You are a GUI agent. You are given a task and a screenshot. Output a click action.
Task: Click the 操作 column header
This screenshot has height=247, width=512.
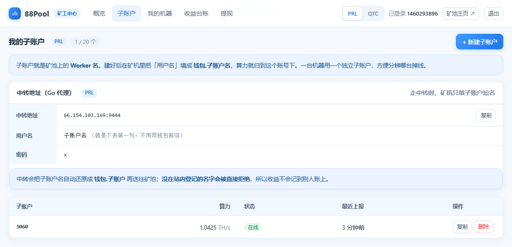[x=458, y=206]
